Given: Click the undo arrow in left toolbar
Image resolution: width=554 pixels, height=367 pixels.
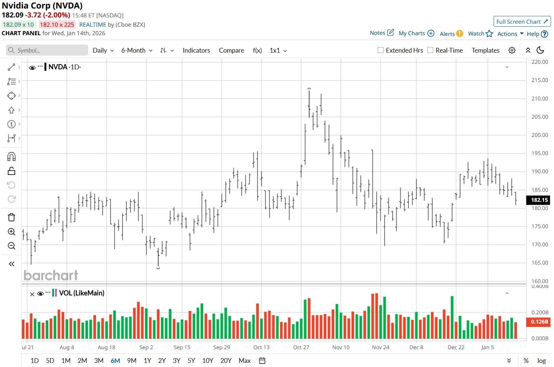Looking at the screenshot, I should 11,185.
